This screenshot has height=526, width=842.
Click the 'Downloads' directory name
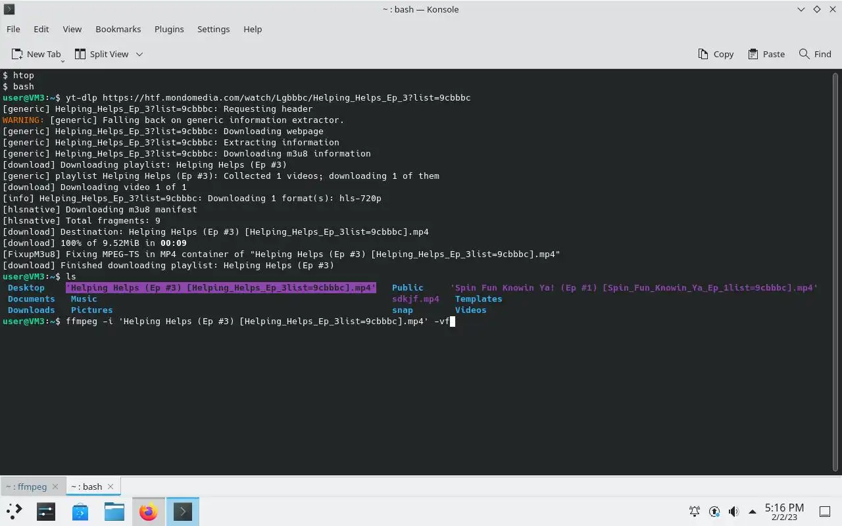[x=32, y=310]
